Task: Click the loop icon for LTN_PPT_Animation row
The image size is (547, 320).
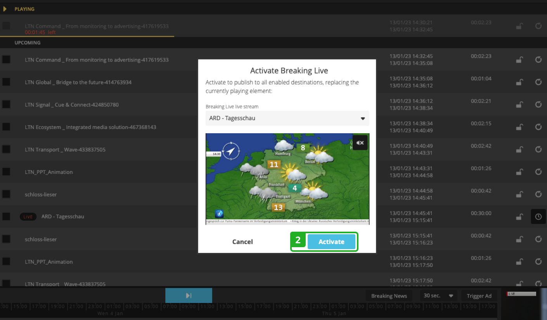Action: [x=538, y=172]
